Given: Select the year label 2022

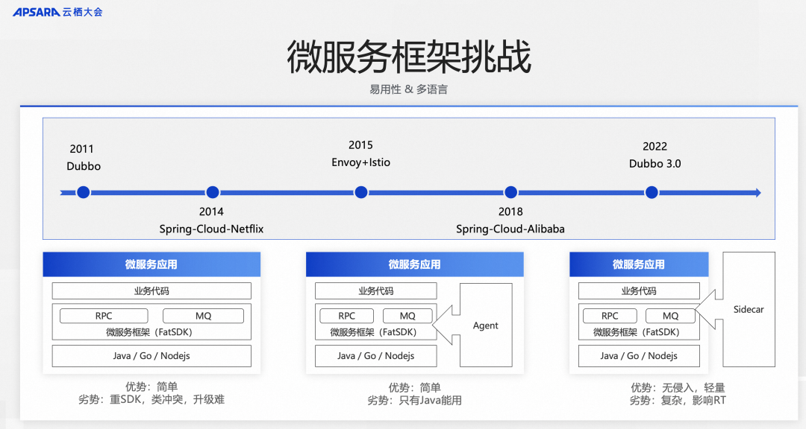Looking at the screenshot, I should click(655, 147).
